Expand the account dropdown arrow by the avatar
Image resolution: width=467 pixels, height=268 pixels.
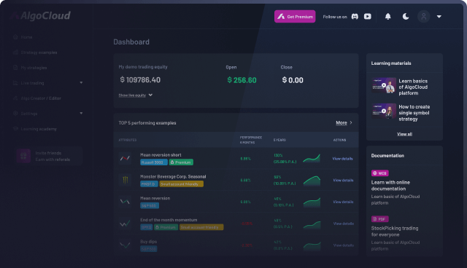(x=439, y=17)
